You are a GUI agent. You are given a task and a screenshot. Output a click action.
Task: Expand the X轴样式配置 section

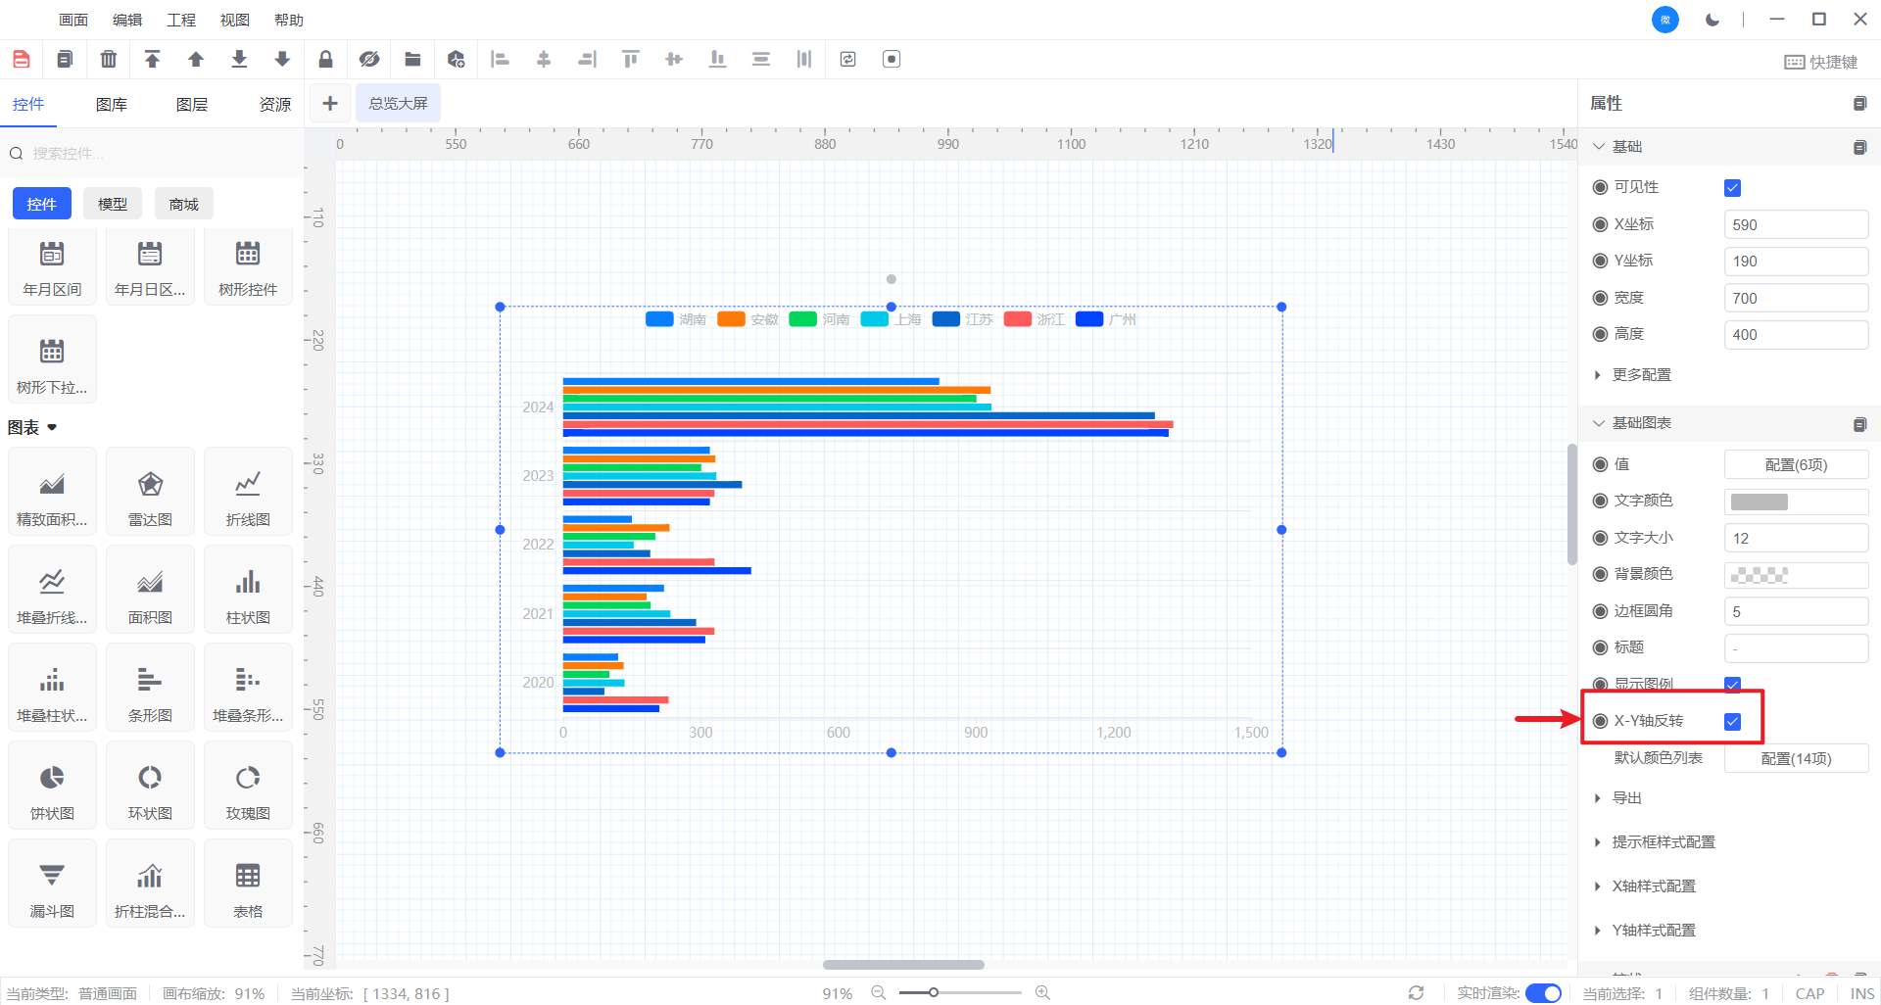[1653, 886]
